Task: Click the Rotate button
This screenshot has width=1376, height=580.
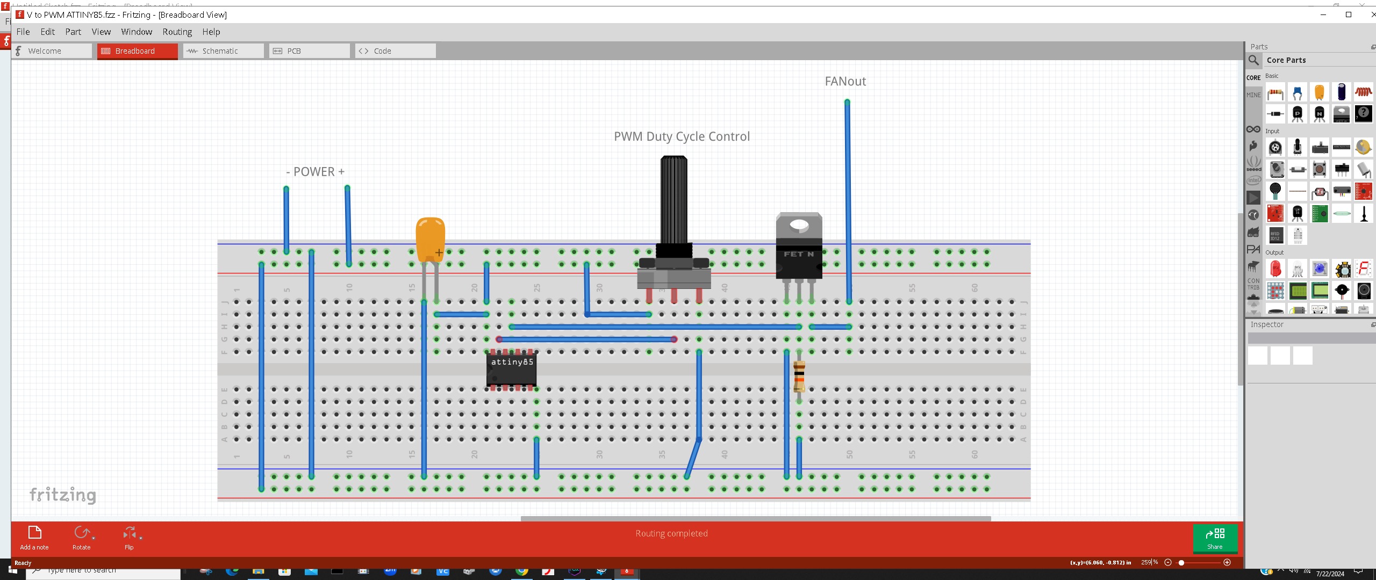Action: coord(81,538)
